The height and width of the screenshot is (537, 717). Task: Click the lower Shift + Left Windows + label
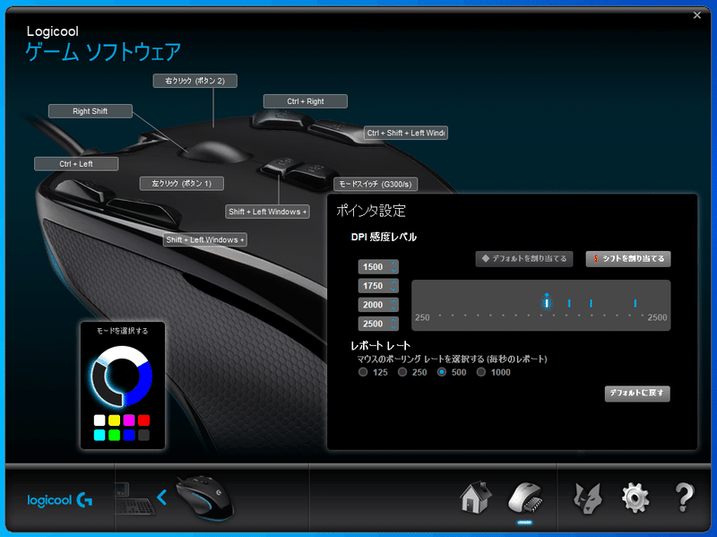(x=205, y=239)
